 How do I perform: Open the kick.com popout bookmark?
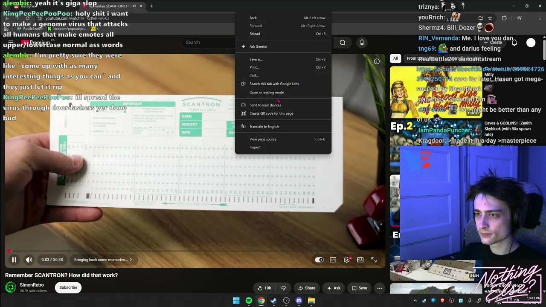coord(67,29)
